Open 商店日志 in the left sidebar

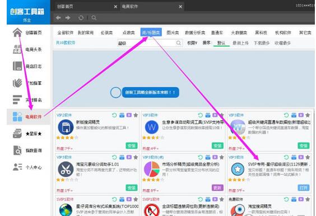pos(27,66)
